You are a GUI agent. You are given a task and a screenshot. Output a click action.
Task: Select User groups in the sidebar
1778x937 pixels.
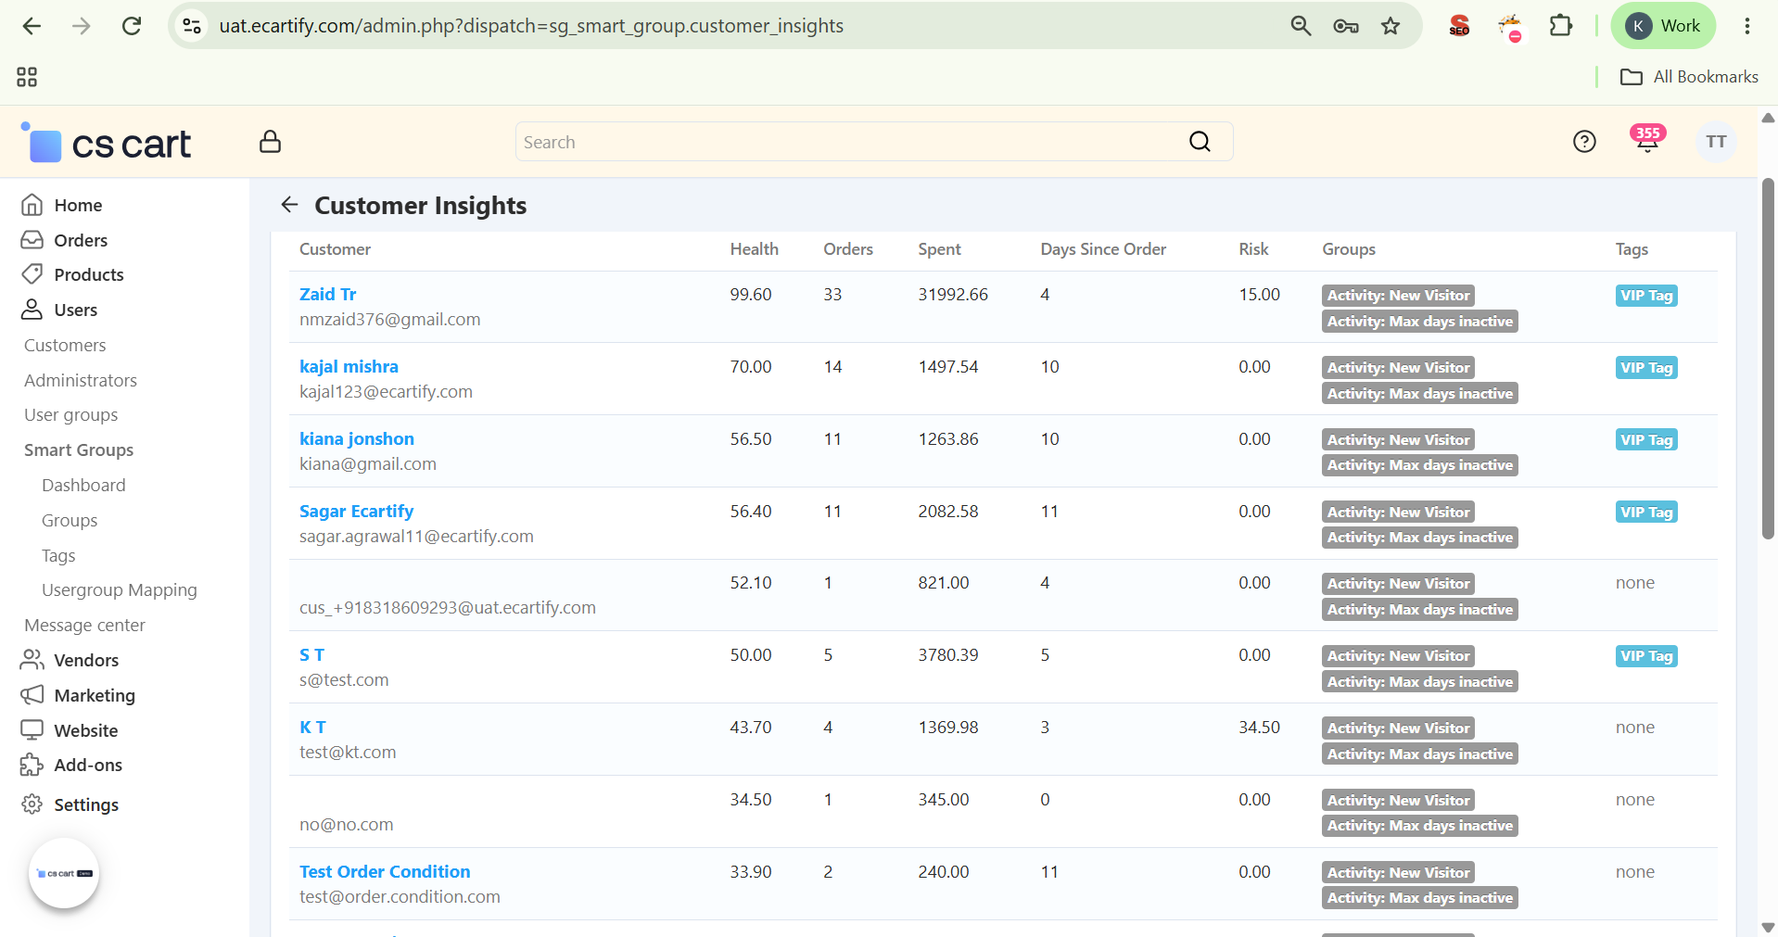pyautogui.click(x=71, y=415)
